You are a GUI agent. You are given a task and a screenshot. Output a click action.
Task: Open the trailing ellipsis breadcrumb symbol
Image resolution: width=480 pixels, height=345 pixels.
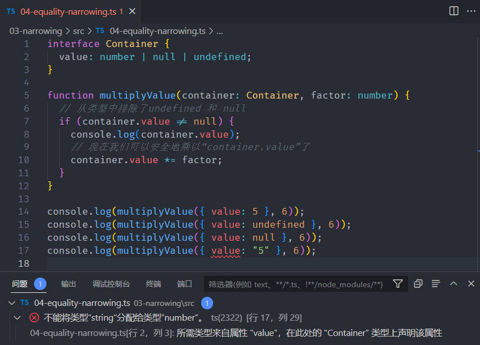pos(220,31)
